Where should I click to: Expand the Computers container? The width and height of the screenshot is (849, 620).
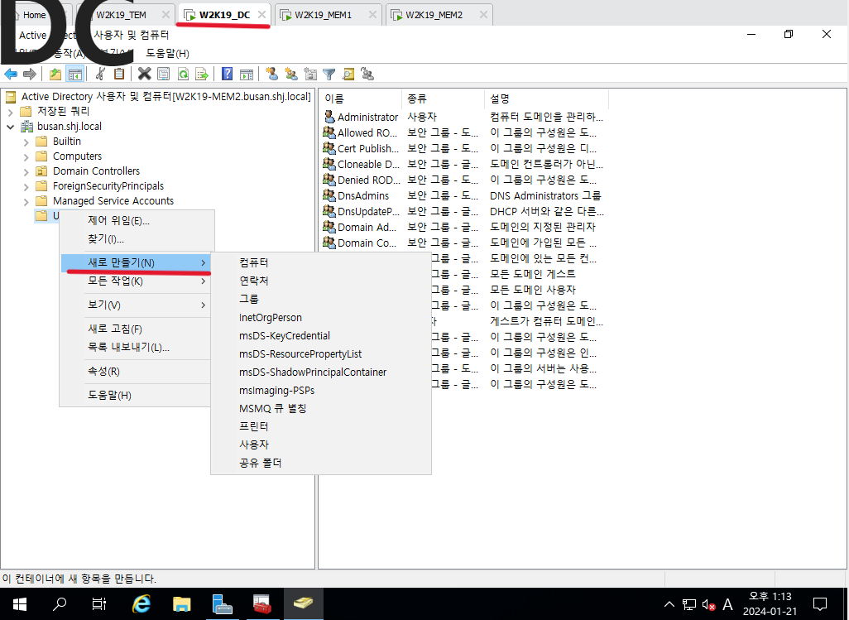click(x=26, y=157)
